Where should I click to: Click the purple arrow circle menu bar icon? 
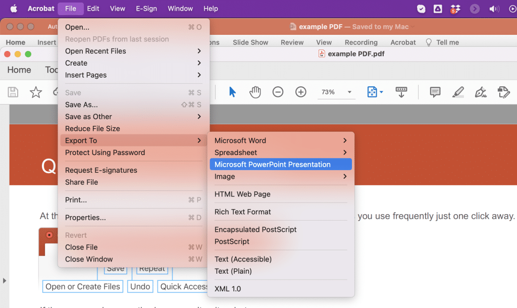pos(475,9)
